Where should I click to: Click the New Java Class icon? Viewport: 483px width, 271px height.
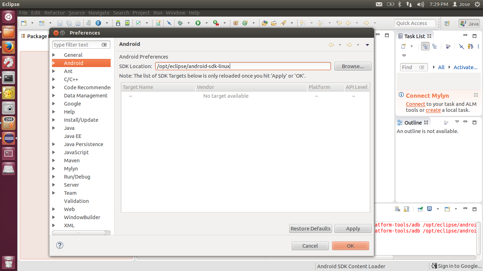point(245,23)
